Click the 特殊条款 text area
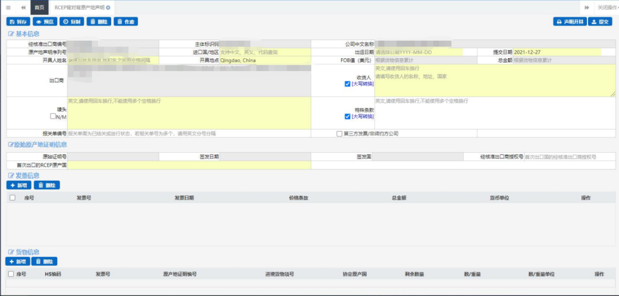Screen dimensions: 619x296 495,113
